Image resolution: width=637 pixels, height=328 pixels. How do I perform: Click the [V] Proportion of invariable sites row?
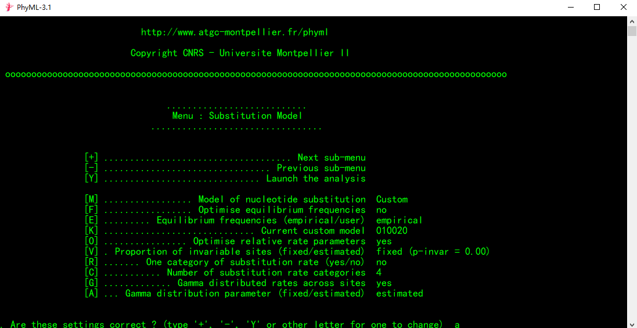pyautogui.click(x=287, y=252)
